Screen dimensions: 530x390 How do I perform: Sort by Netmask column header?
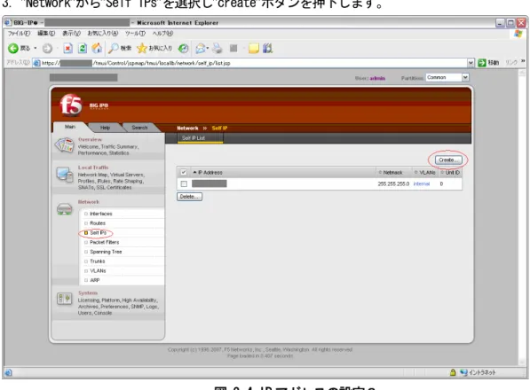coord(392,172)
